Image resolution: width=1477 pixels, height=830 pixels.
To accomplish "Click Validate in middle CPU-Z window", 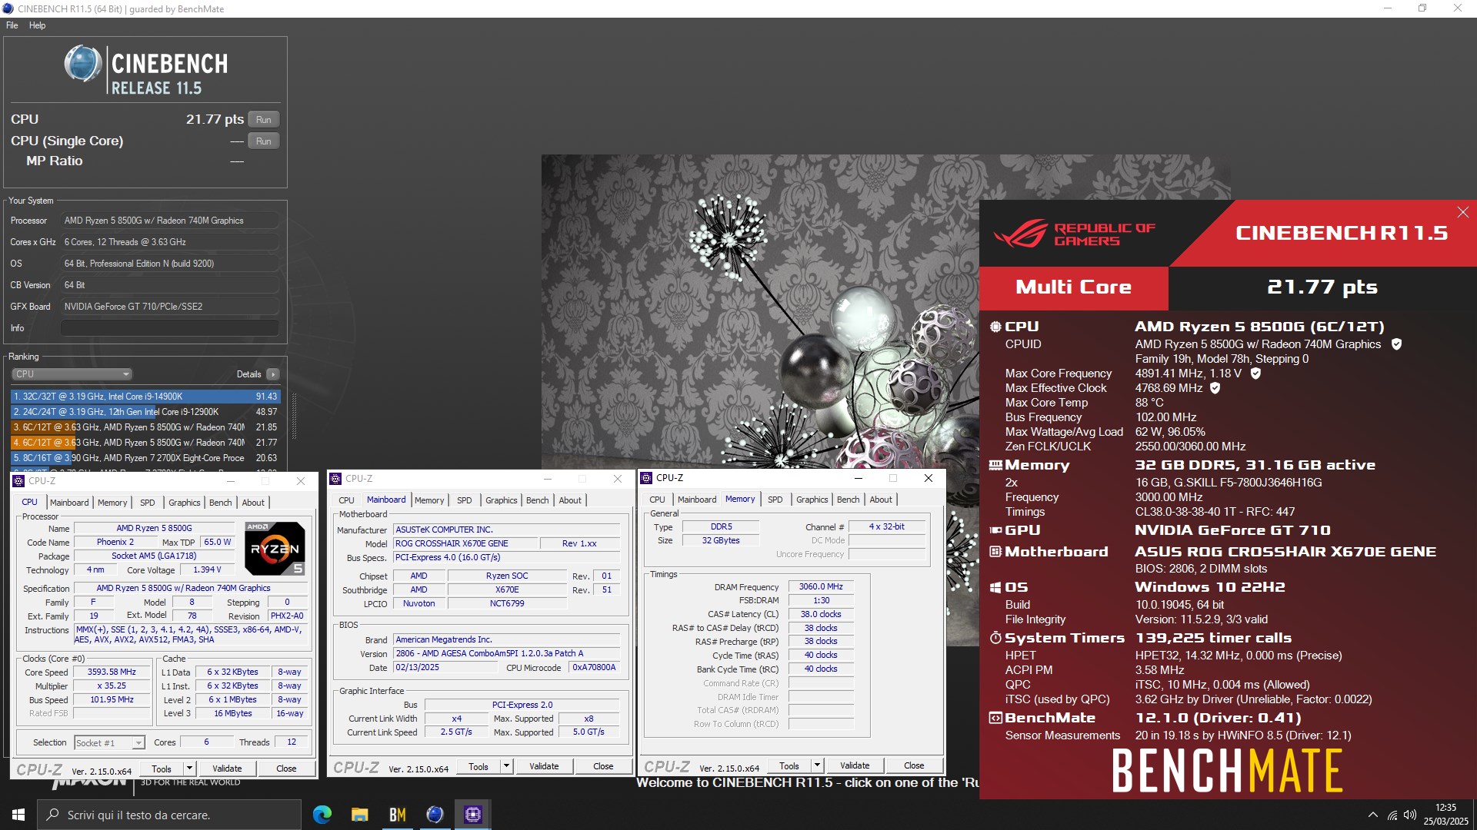I will (544, 766).
